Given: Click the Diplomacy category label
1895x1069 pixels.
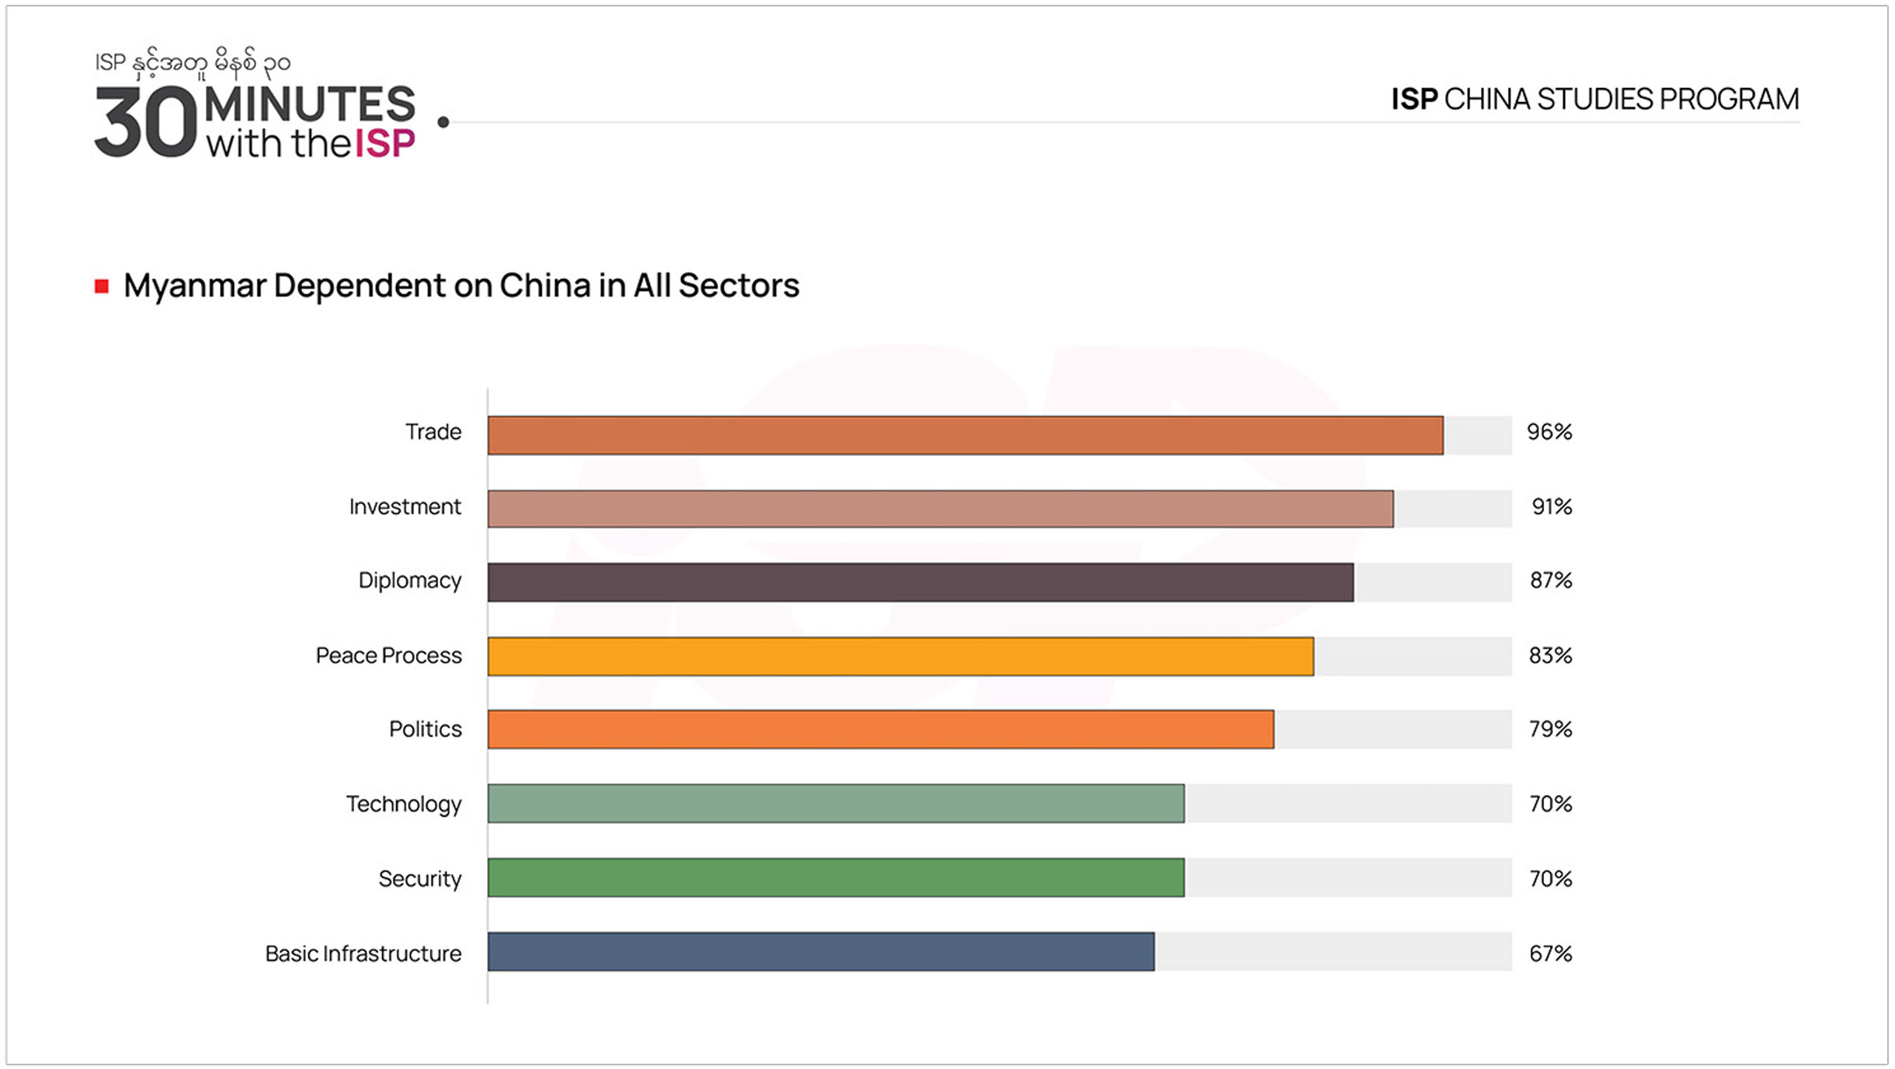Looking at the screenshot, I should click(409, 580).
